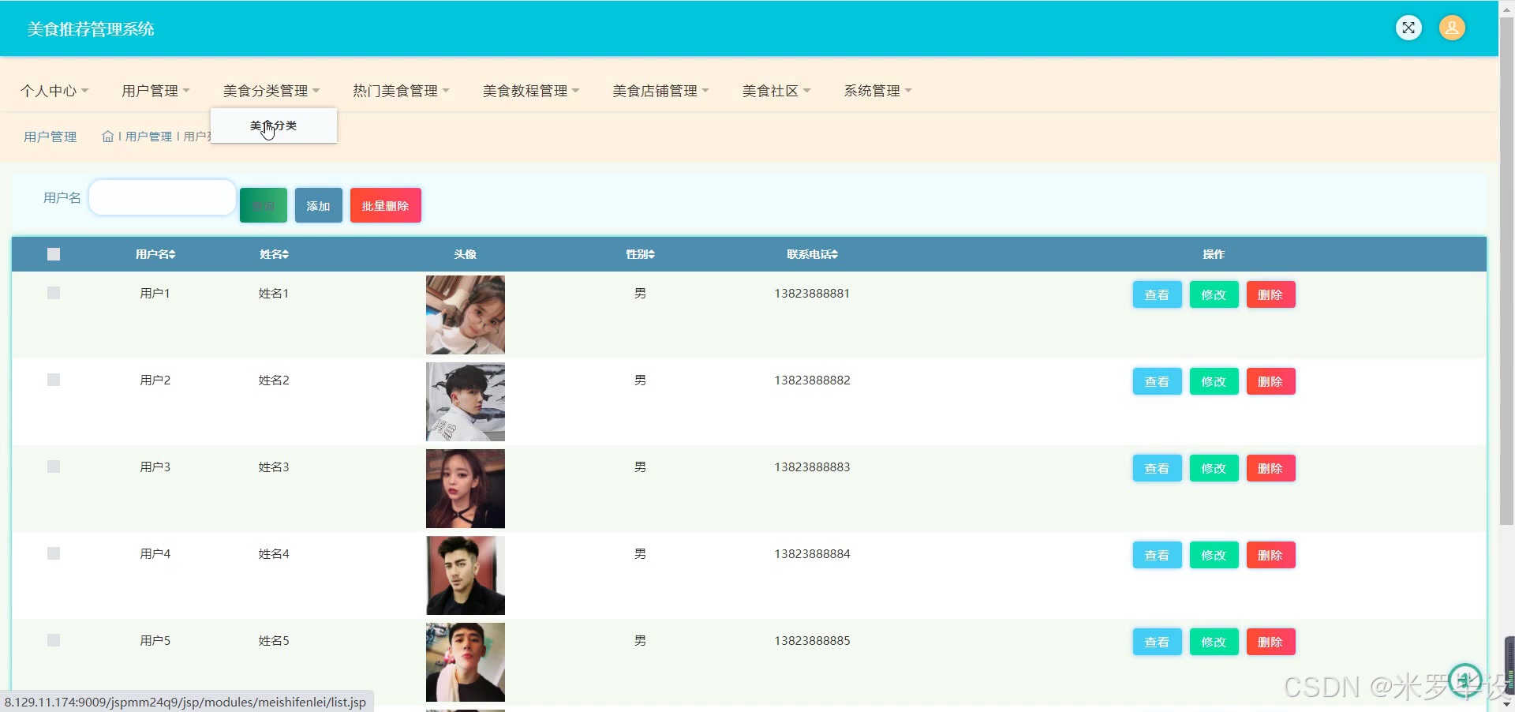
Task: Open avatar photo of 用户1
Action: (x=466, y=315)
